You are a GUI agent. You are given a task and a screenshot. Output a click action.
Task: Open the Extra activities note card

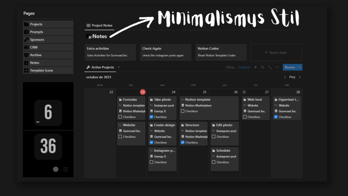pyautogui.click(x=110, y=52)
